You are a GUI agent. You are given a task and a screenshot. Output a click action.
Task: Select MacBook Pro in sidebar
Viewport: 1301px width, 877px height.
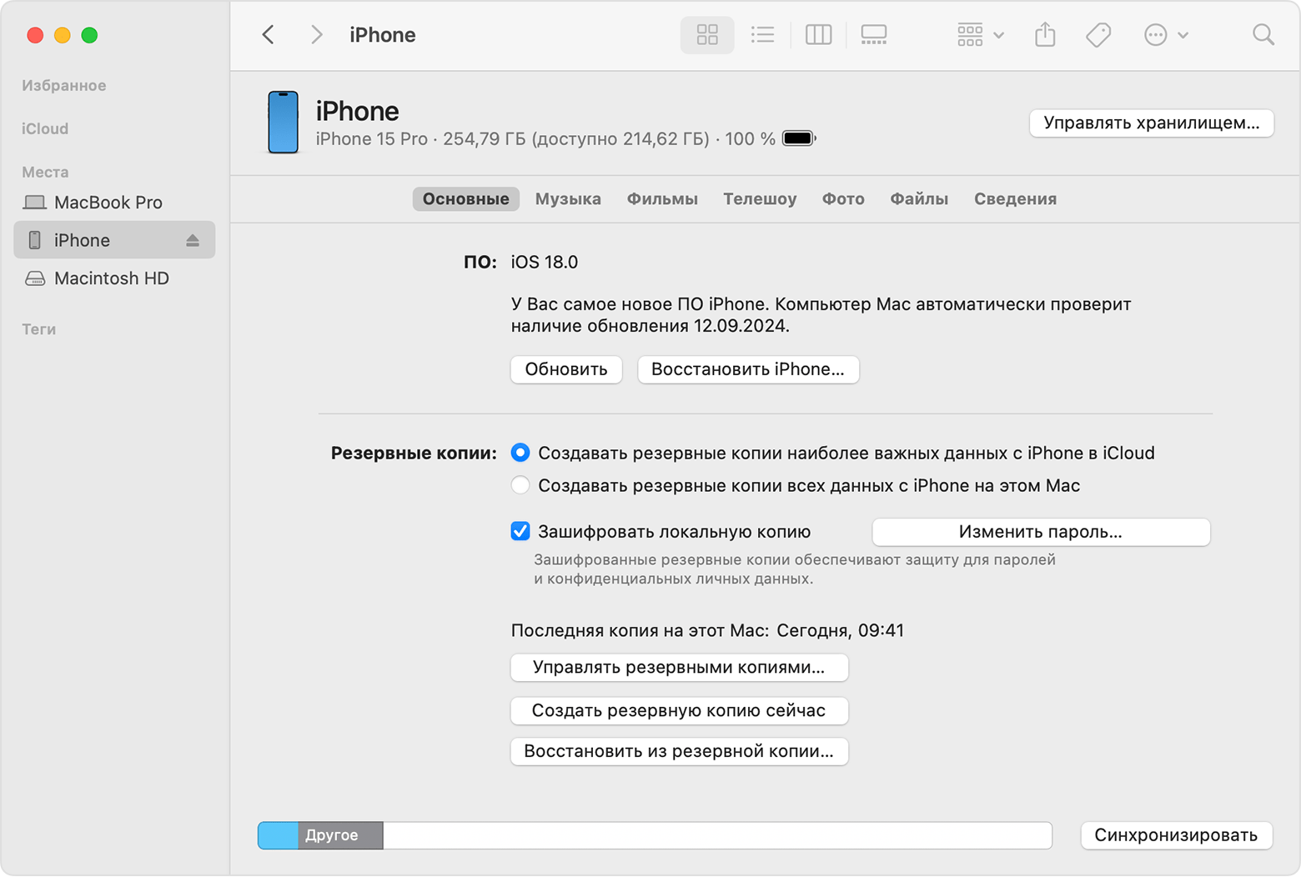click(114, 203)
